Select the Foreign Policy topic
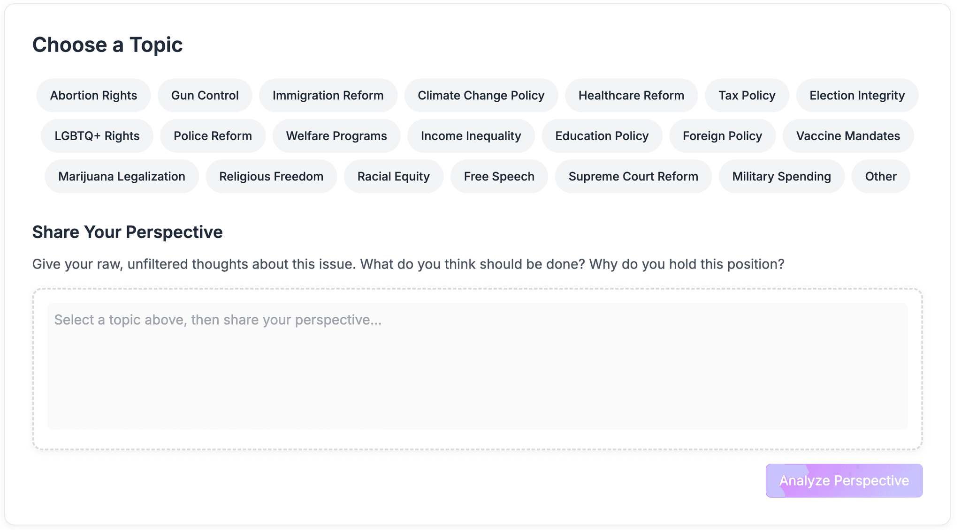This screenshot has width=961, height=530. (x=722, y=136)
